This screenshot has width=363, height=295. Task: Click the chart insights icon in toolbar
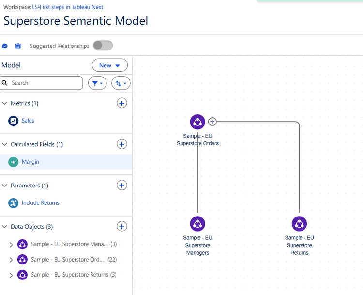[5, 46]
